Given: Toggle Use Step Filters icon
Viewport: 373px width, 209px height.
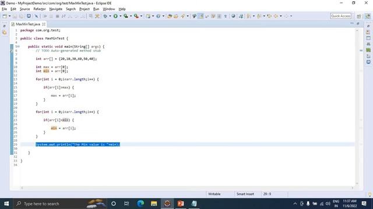Looking at the screenshot, I should 97,16.
